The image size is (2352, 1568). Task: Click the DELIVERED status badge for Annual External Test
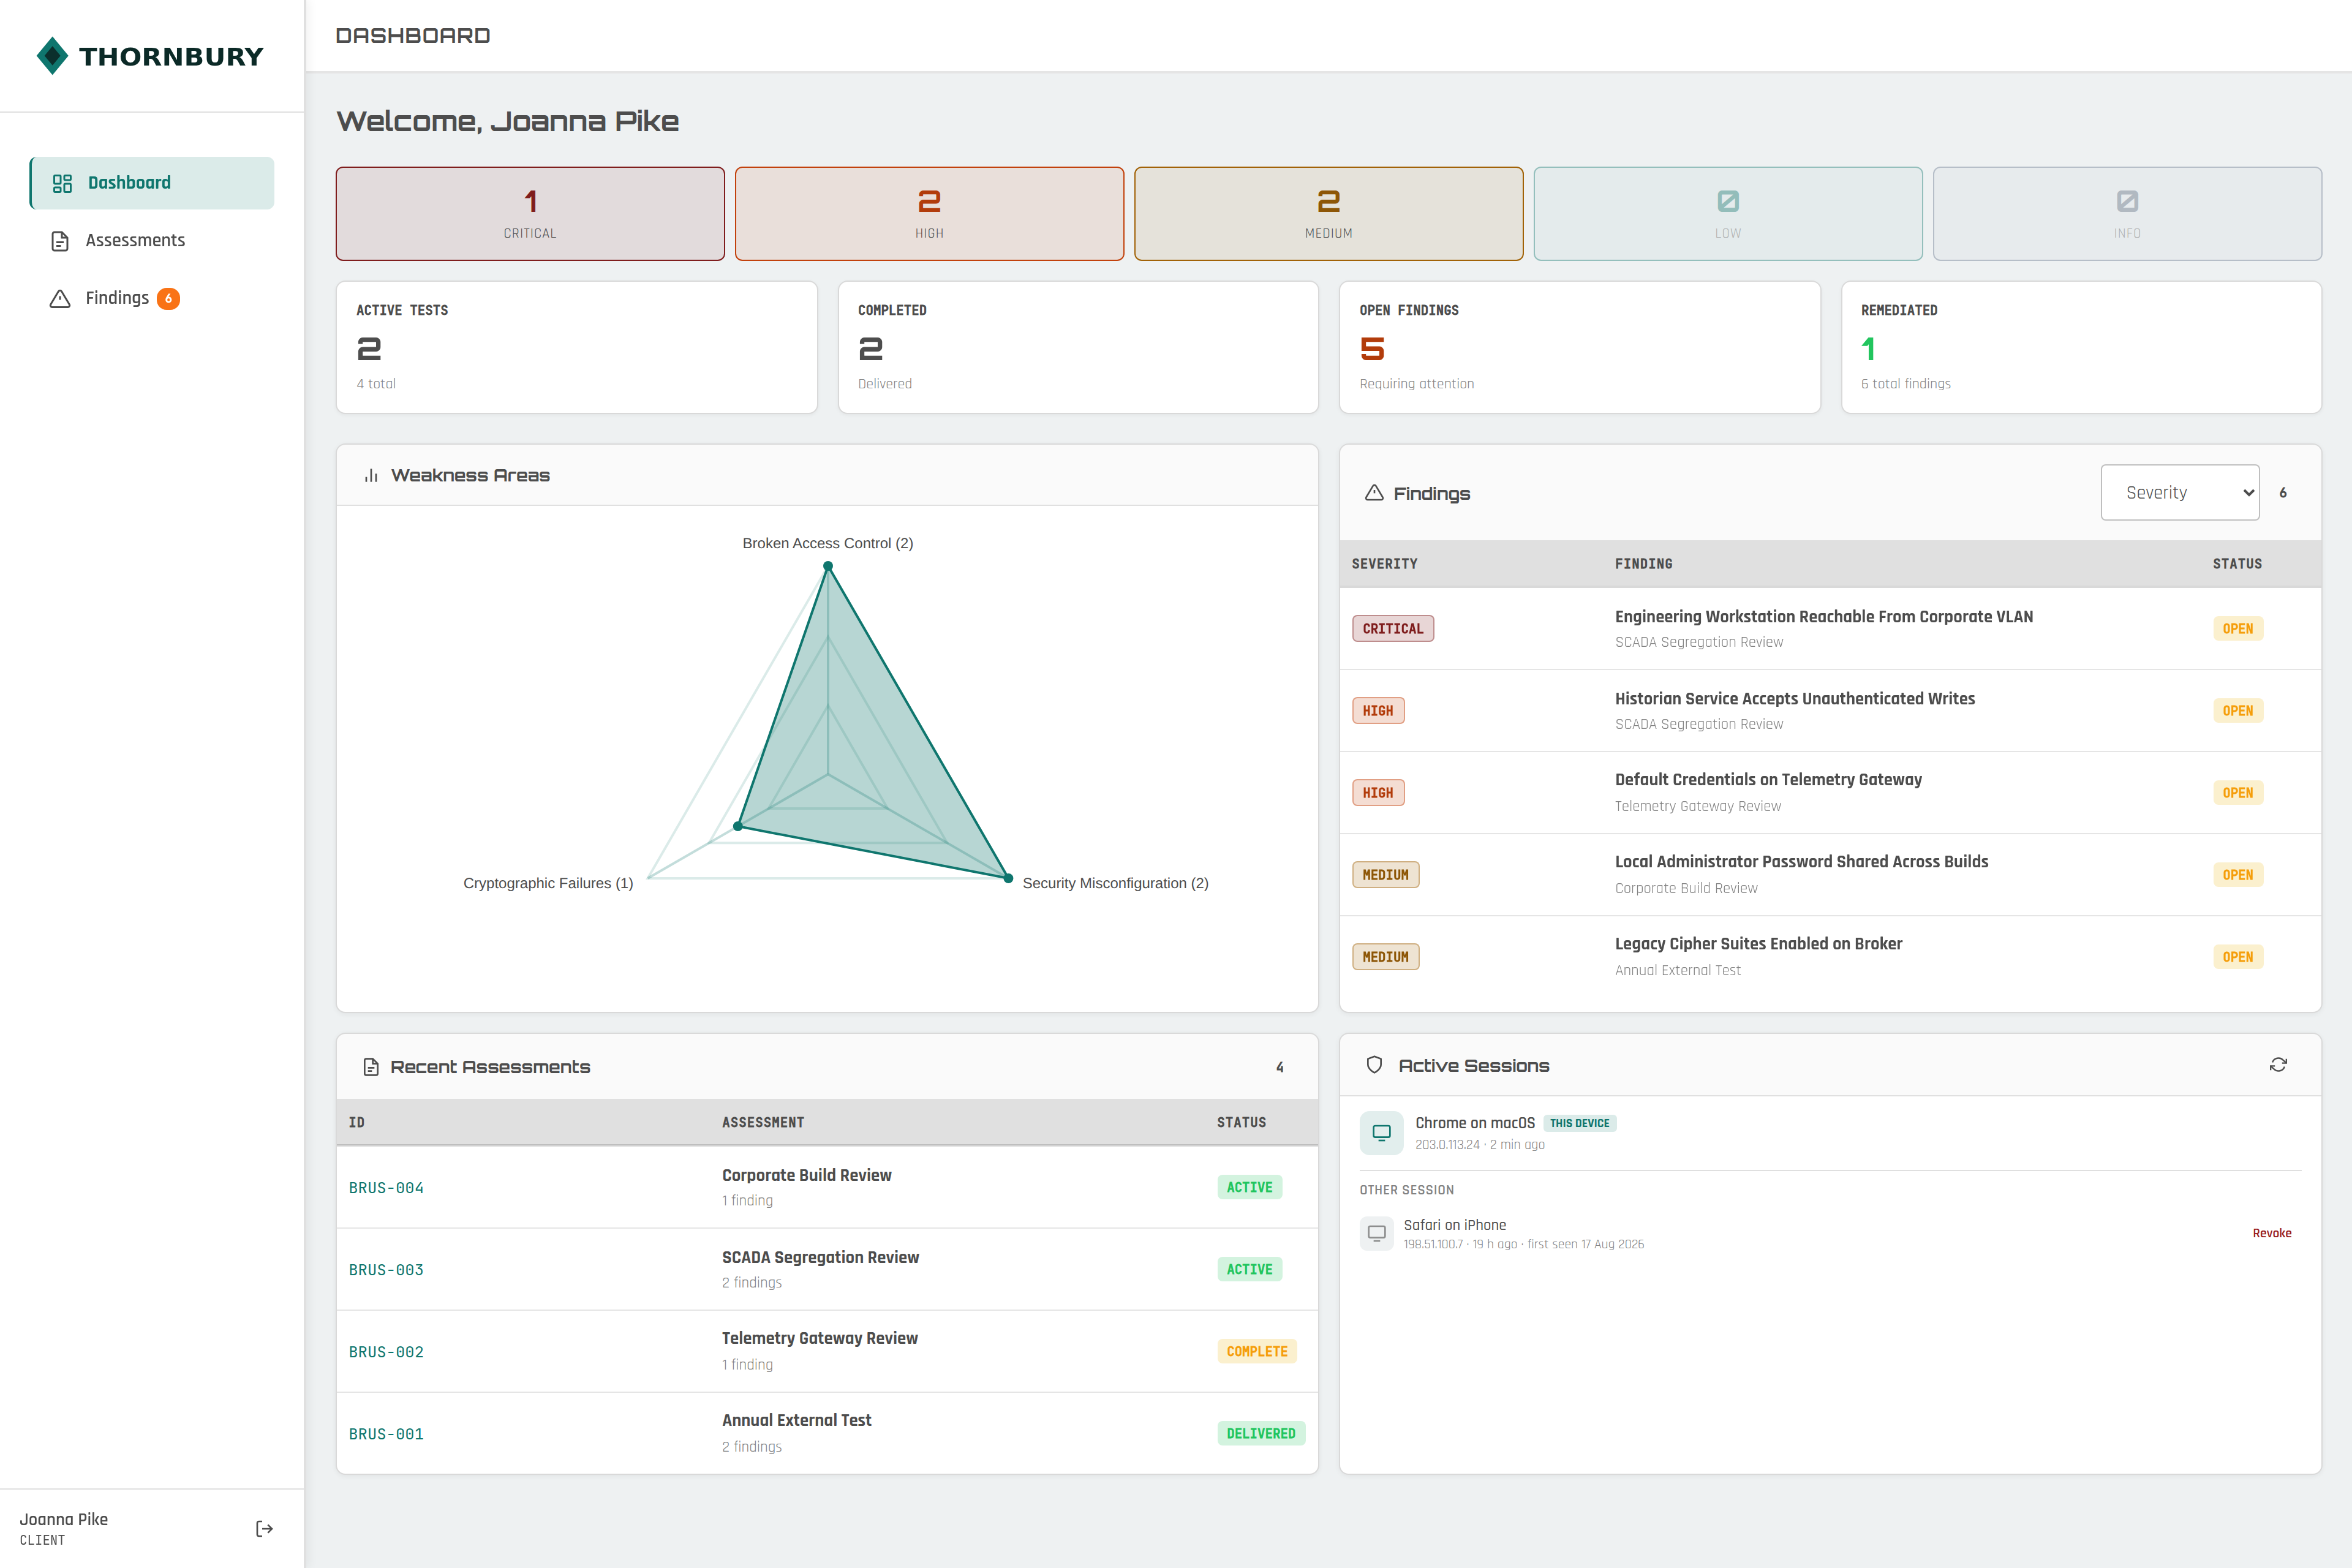(1261, 1433)
